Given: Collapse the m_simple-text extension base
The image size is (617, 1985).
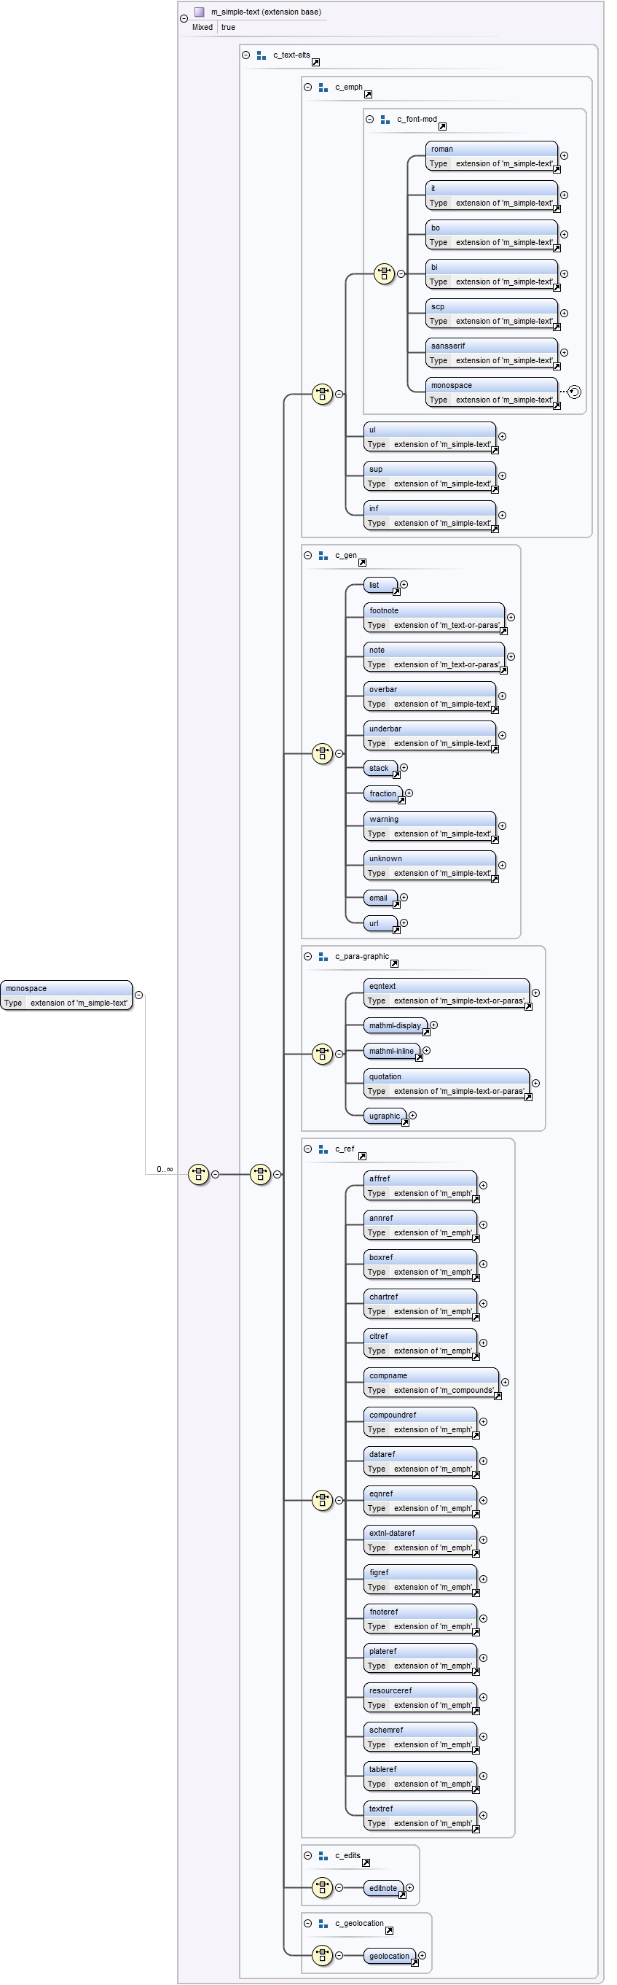Looking at the screenshot, I should (183, 18).
